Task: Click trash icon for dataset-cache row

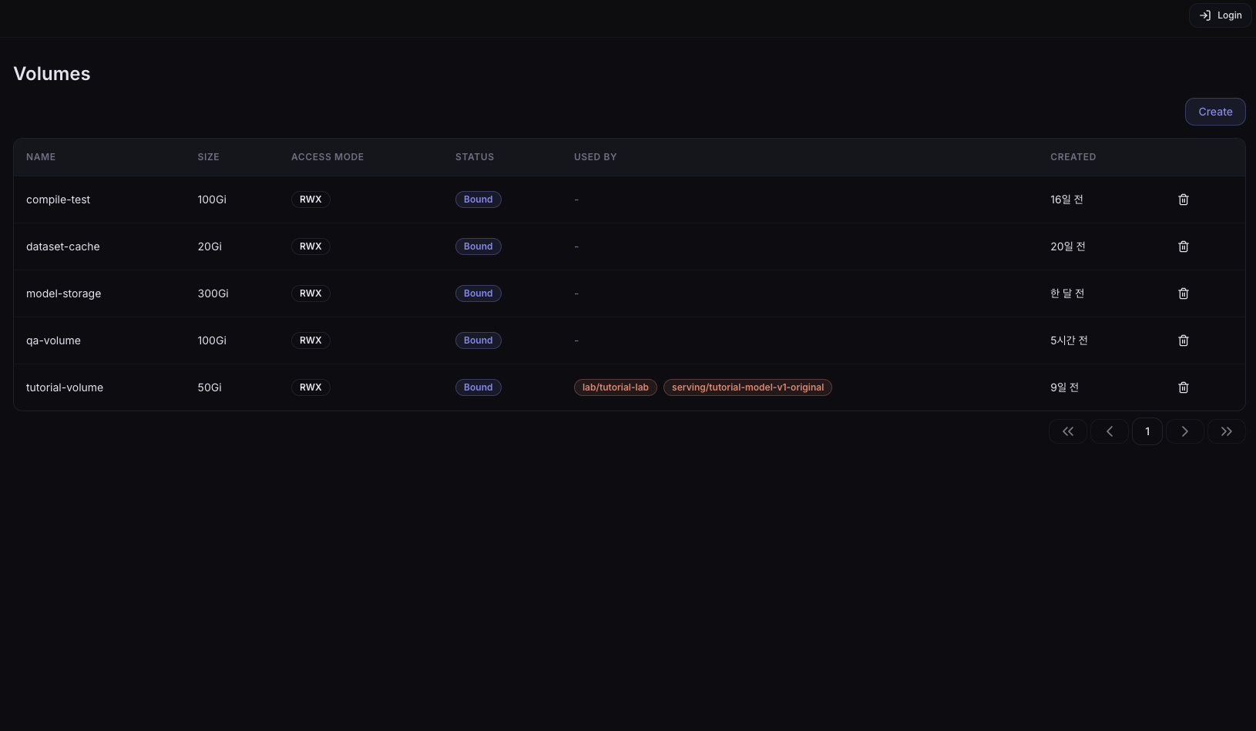Action: (x=1184, y=246)
